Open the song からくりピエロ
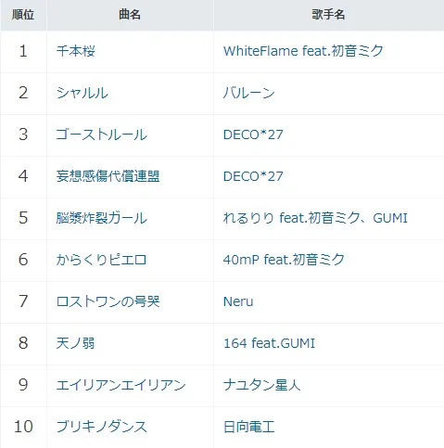 pyautogui.click(x=101, y=260)
